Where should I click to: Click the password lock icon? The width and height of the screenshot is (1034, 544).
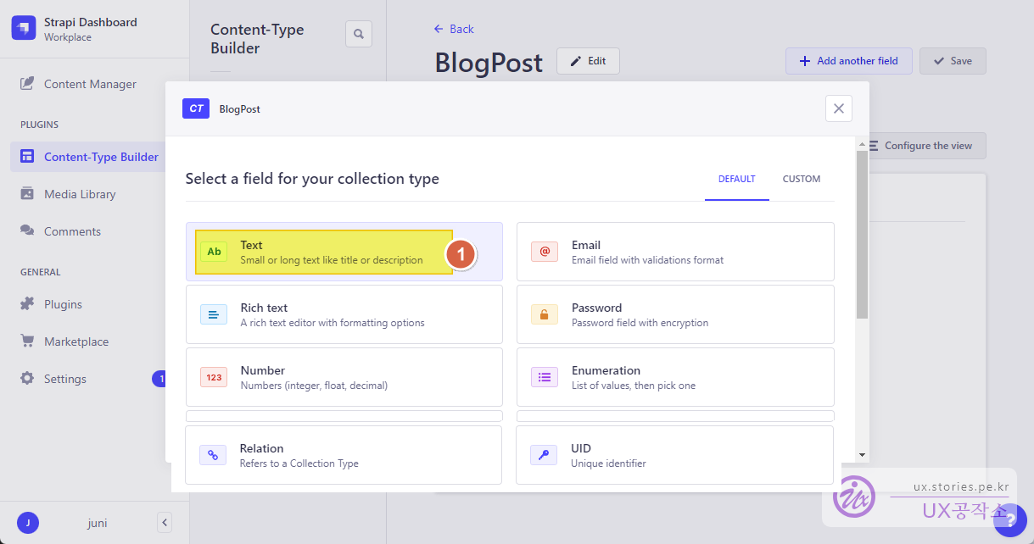pyautogui.click(x=545, y=314)
